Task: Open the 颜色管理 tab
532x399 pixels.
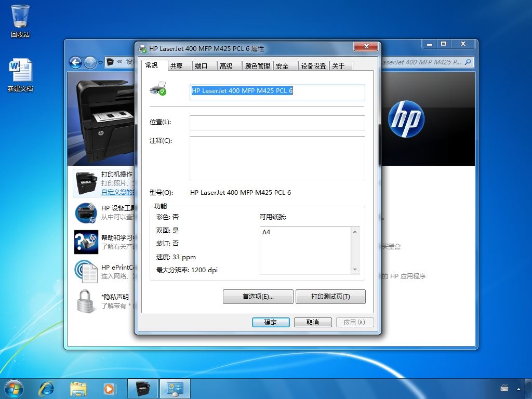Action: pos(258,66)
